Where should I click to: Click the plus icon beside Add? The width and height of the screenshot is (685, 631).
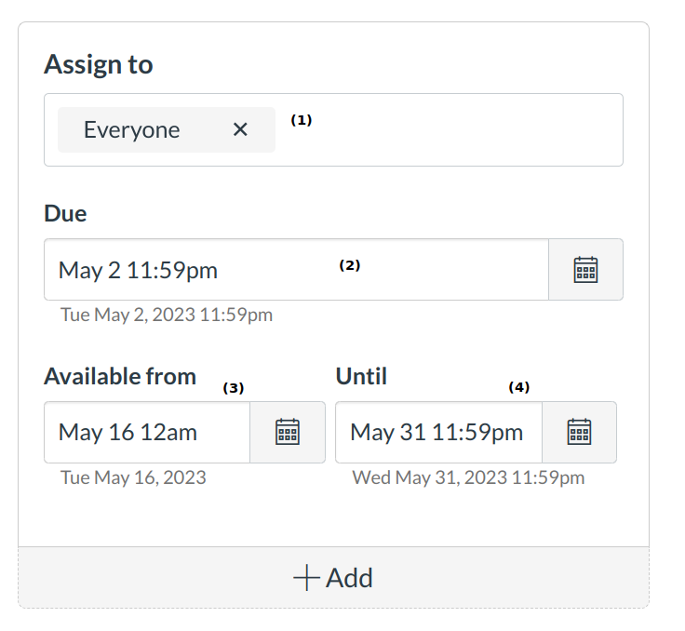coord(306,578)
